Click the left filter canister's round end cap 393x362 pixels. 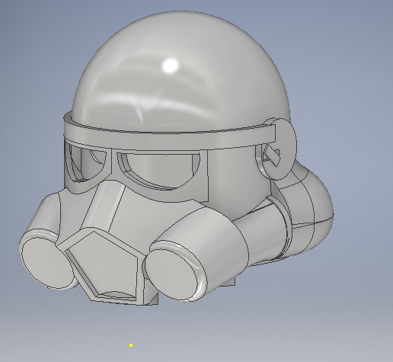(x=47, y=262)
